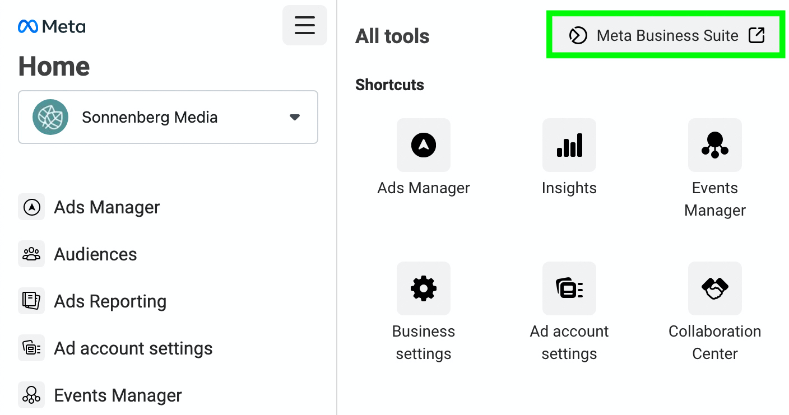Image resolution: width=789 pixels, height=415 pixels.
Task: Select Events Manager in the left menu
Action: 118,395
